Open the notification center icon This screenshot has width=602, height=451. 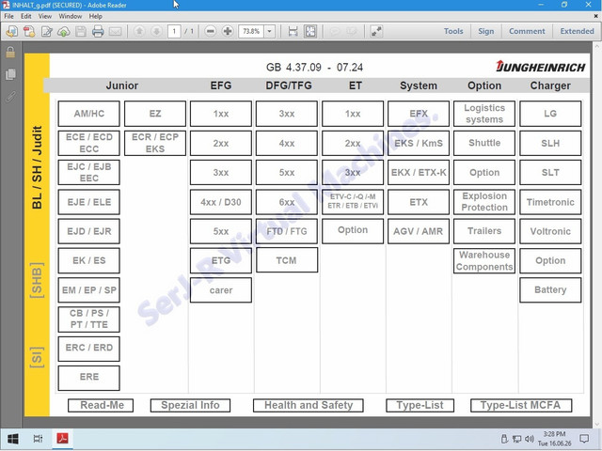click(584, 439)
